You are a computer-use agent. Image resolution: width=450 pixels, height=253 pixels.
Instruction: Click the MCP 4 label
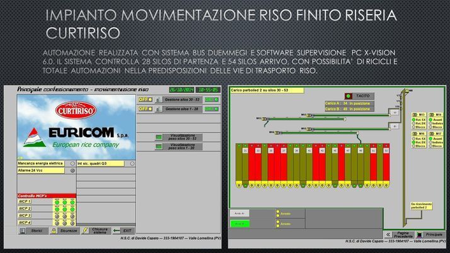tap(25, 223)
